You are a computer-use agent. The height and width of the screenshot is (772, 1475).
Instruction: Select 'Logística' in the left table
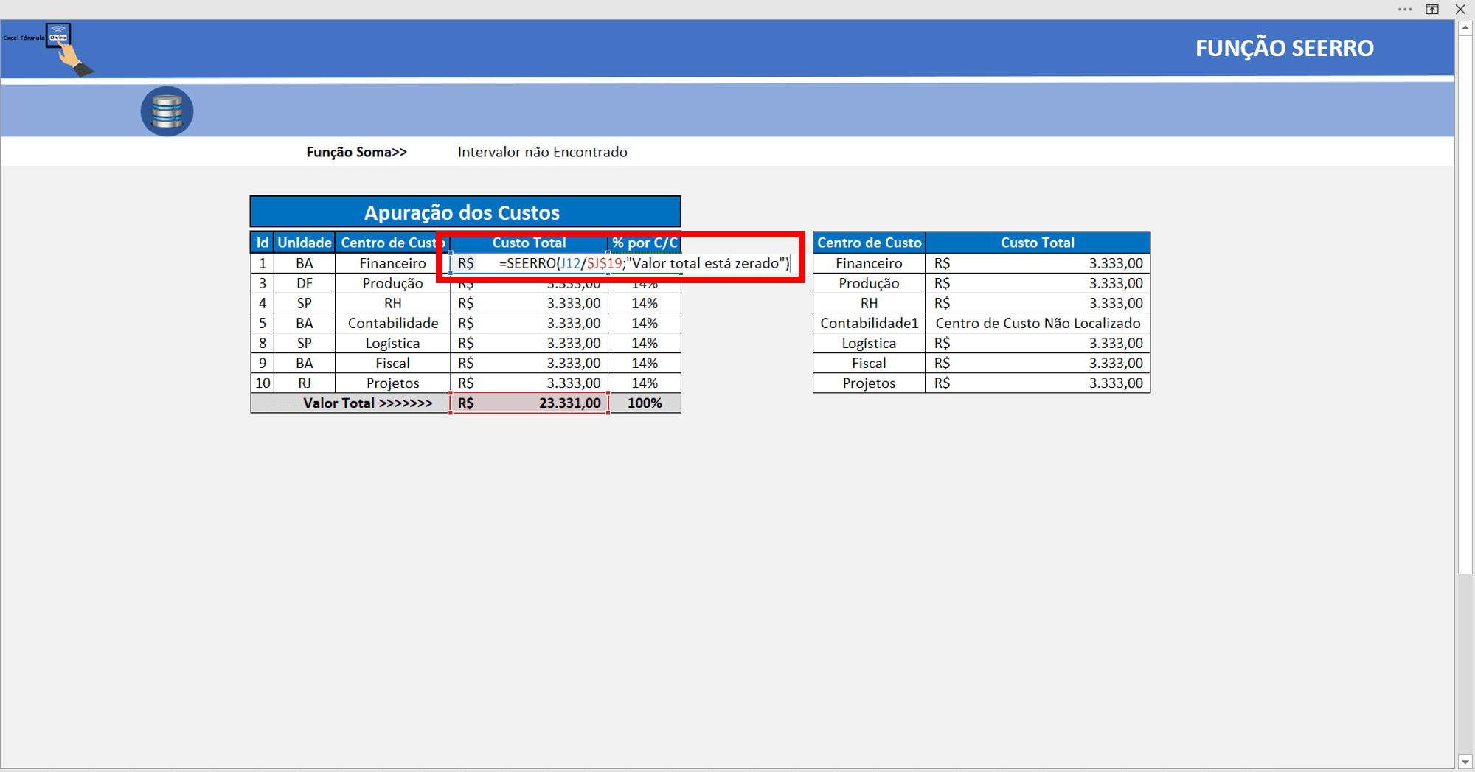(392, 343)
